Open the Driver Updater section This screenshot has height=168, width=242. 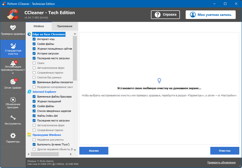13,84
